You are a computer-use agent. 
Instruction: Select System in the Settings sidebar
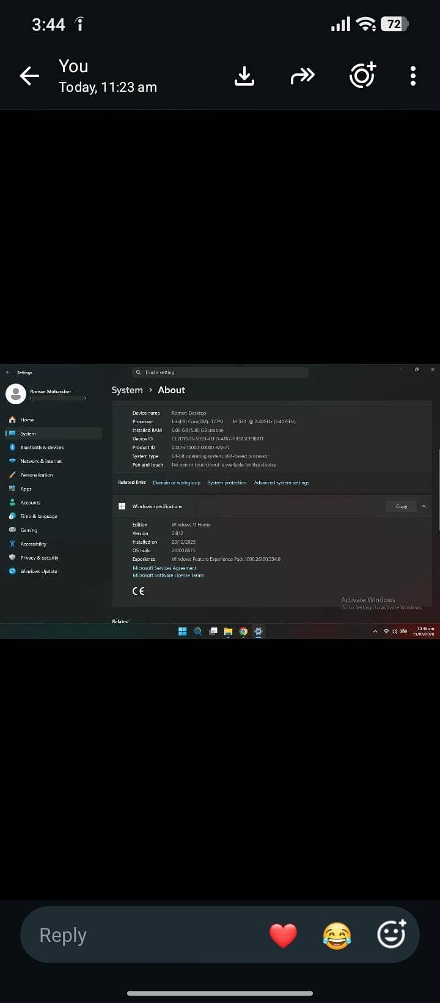53,434
